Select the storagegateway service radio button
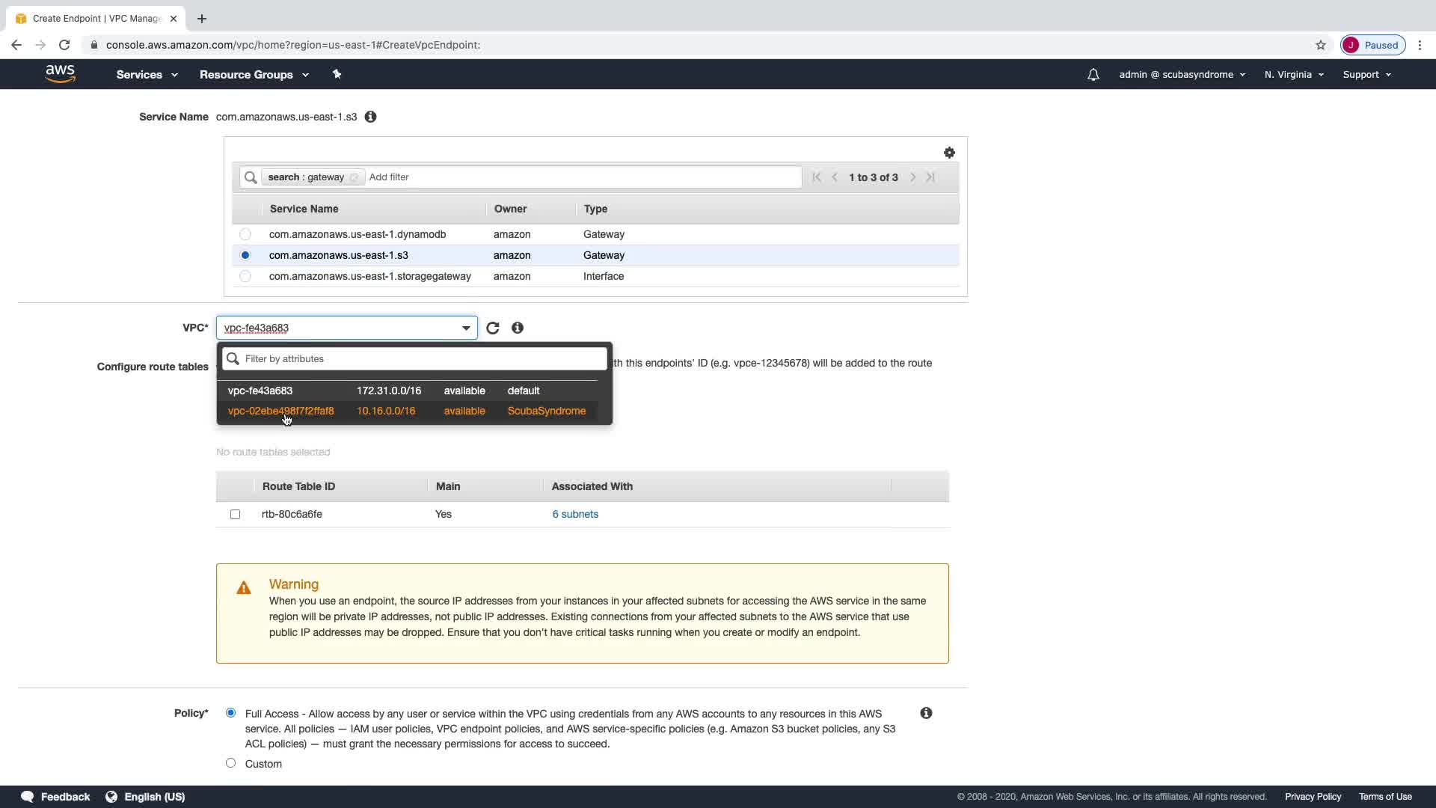The width and height of the screenshot is (1436, 808). (245, 276)
